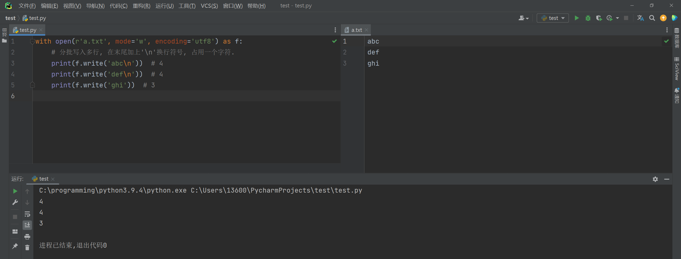Click test.py breadcrumb in navigation bar
Screen dimensions: 681x259
point(34,18)
